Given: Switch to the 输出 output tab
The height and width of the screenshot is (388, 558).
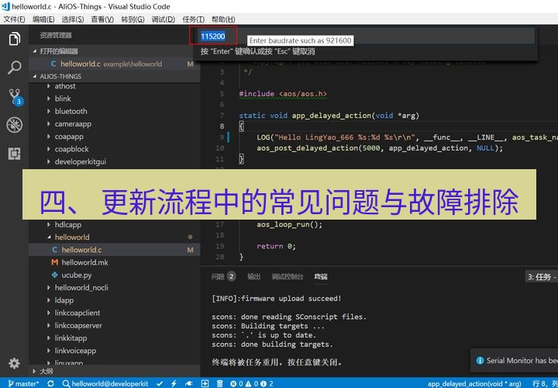Looking at the screenshot, I should click(x=253, y=276).
